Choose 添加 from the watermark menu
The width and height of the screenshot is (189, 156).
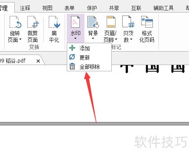(89, 48)
